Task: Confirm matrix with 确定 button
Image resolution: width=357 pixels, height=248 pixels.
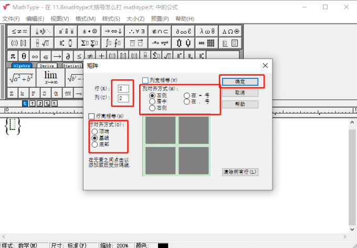Action: (x=240, y=81)
